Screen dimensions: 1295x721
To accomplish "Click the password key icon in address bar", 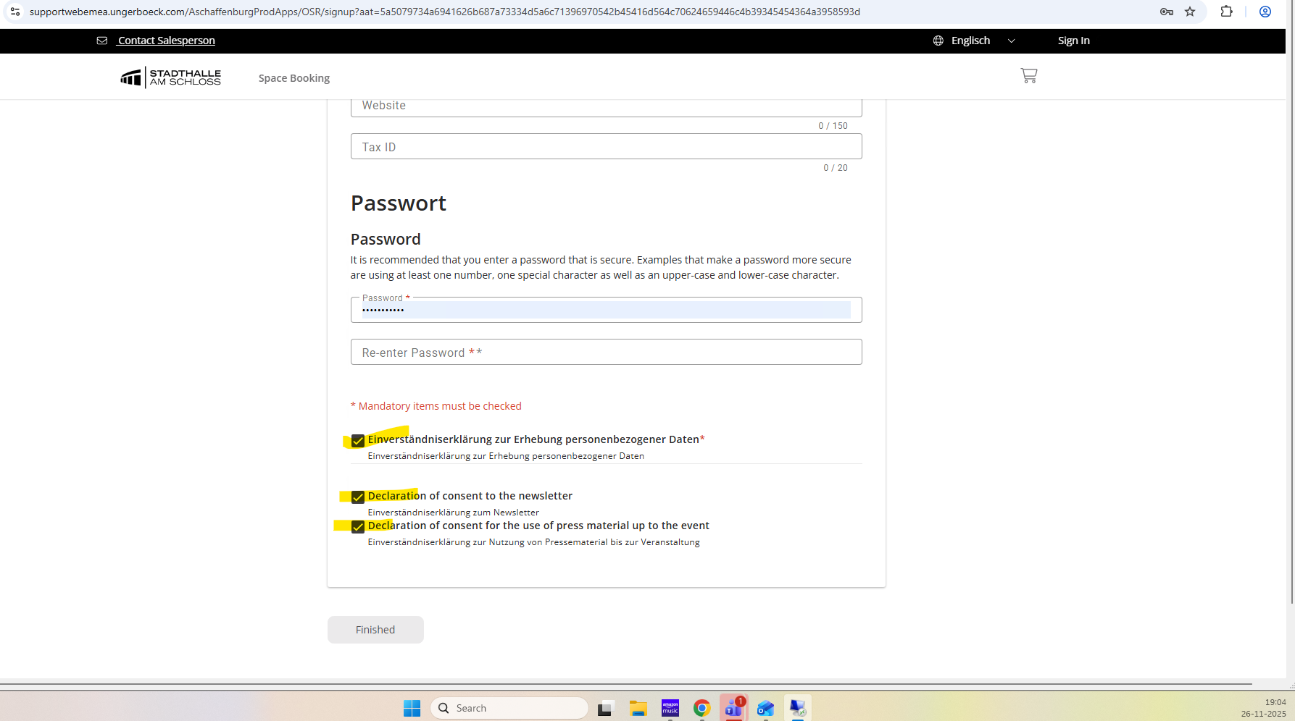I will [1166, 12].
